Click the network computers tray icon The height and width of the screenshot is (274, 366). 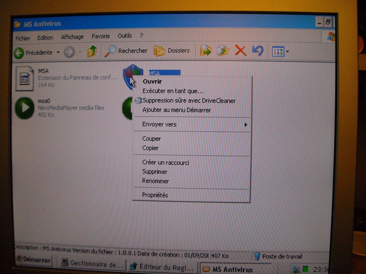pos(296,269)
